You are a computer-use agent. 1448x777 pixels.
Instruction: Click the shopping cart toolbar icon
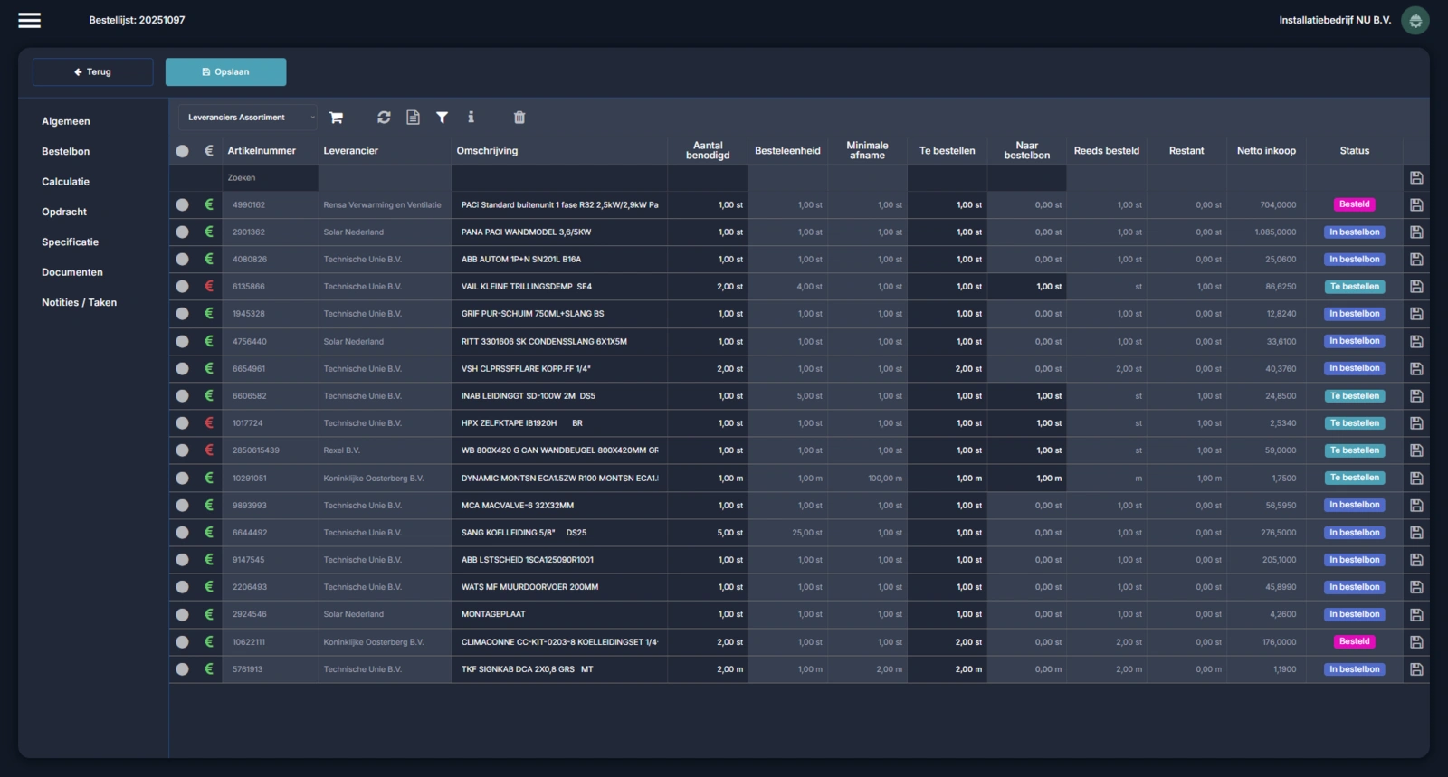pos(336,118)
